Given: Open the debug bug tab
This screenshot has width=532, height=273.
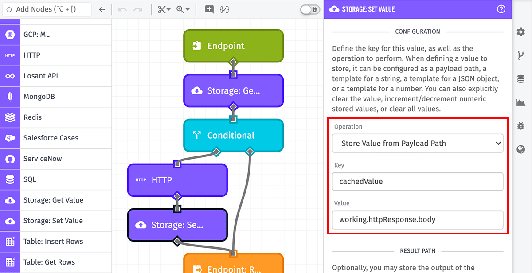Looking at the screenshot, I should tap(521, 126).
